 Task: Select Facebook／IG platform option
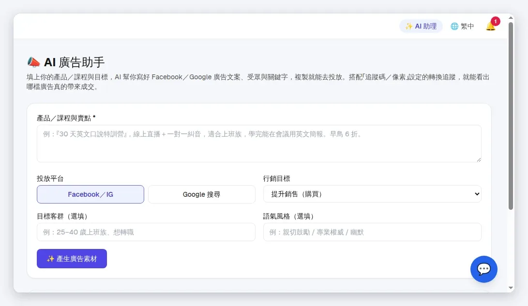pos(90,194)
